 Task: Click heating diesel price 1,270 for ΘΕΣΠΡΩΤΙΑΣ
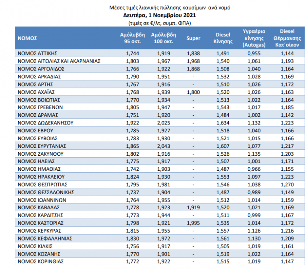(287, 185)
